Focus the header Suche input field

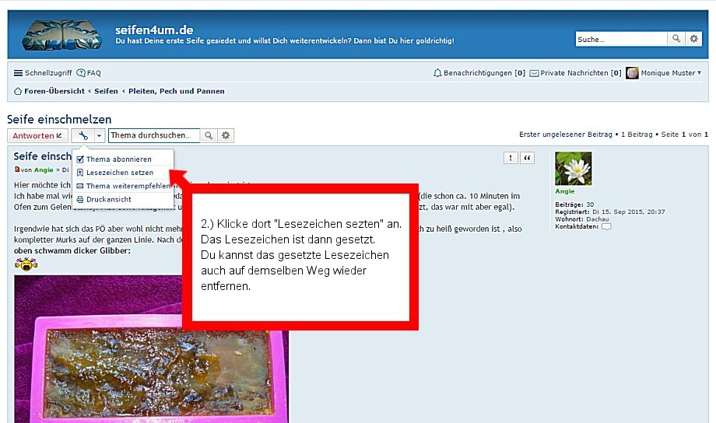click(x=621, y=39)
